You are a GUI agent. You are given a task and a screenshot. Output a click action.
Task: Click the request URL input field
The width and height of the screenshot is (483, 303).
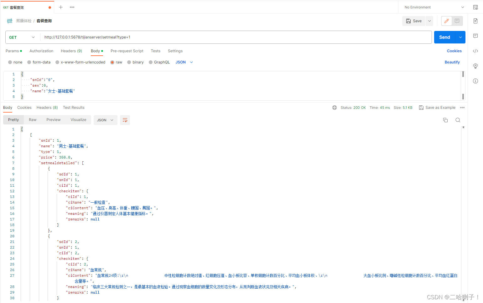click(236, 37)
